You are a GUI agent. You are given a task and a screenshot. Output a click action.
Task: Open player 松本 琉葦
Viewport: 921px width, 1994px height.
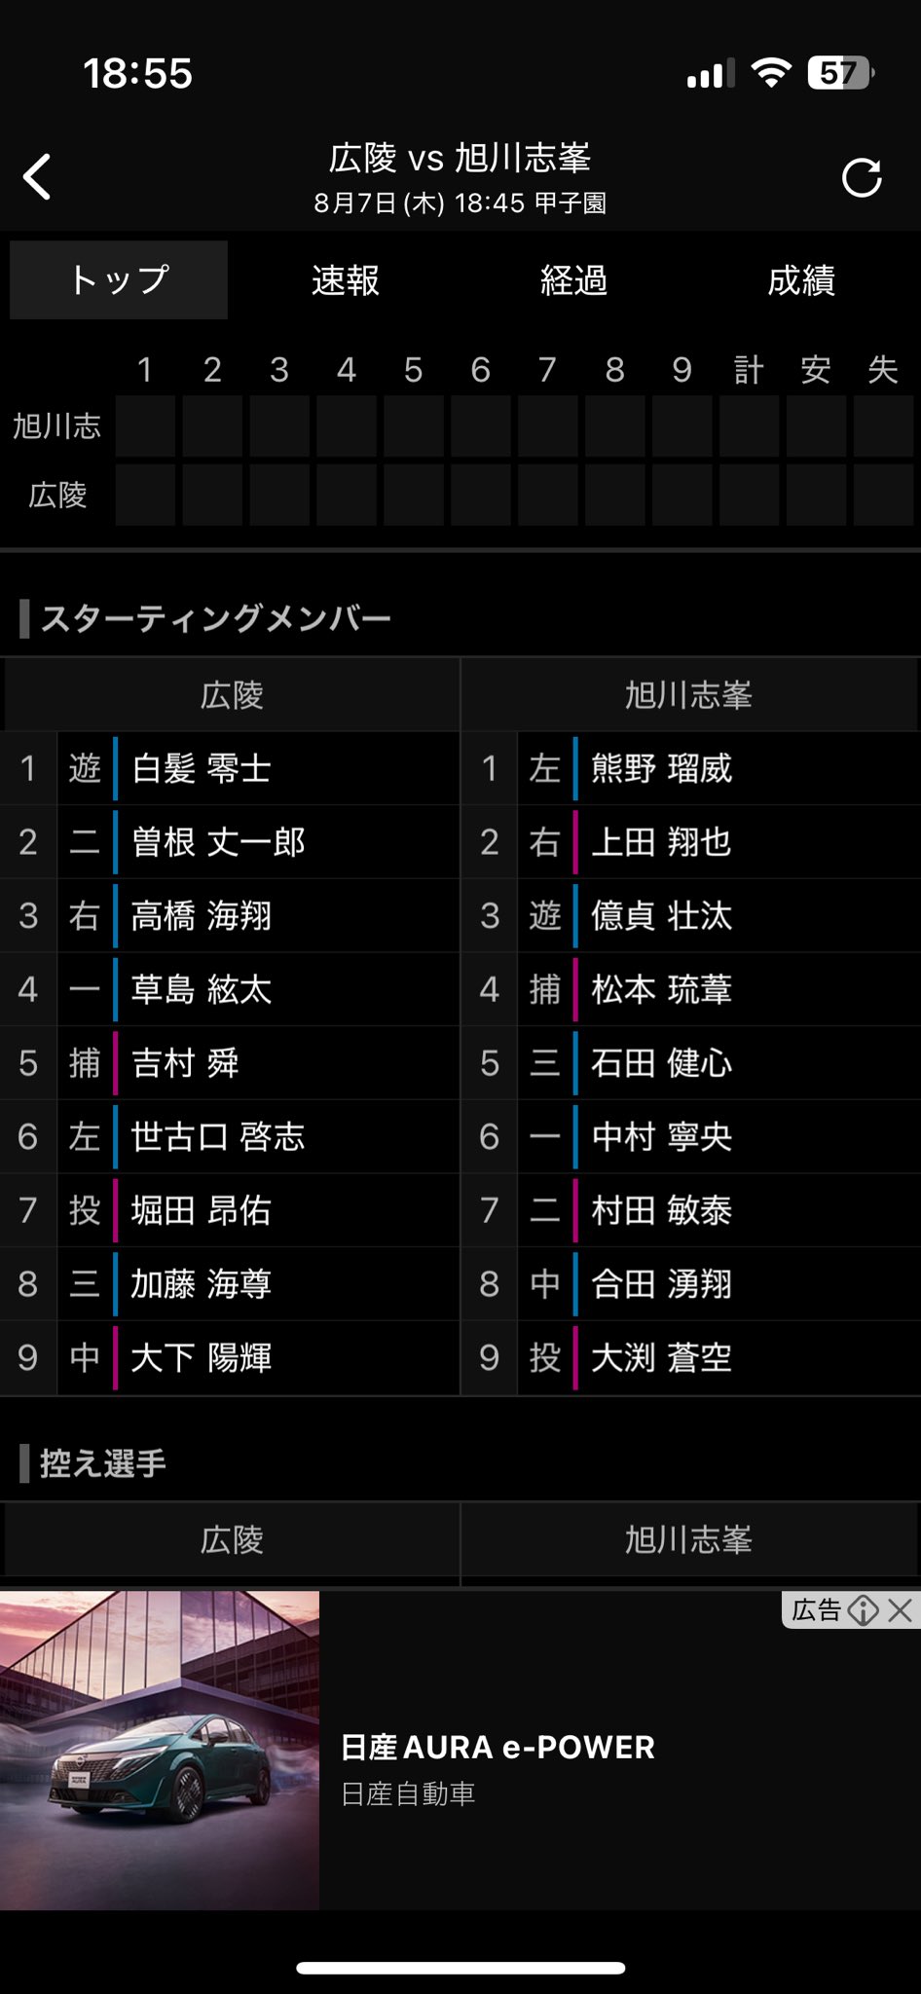pos(662,990)
